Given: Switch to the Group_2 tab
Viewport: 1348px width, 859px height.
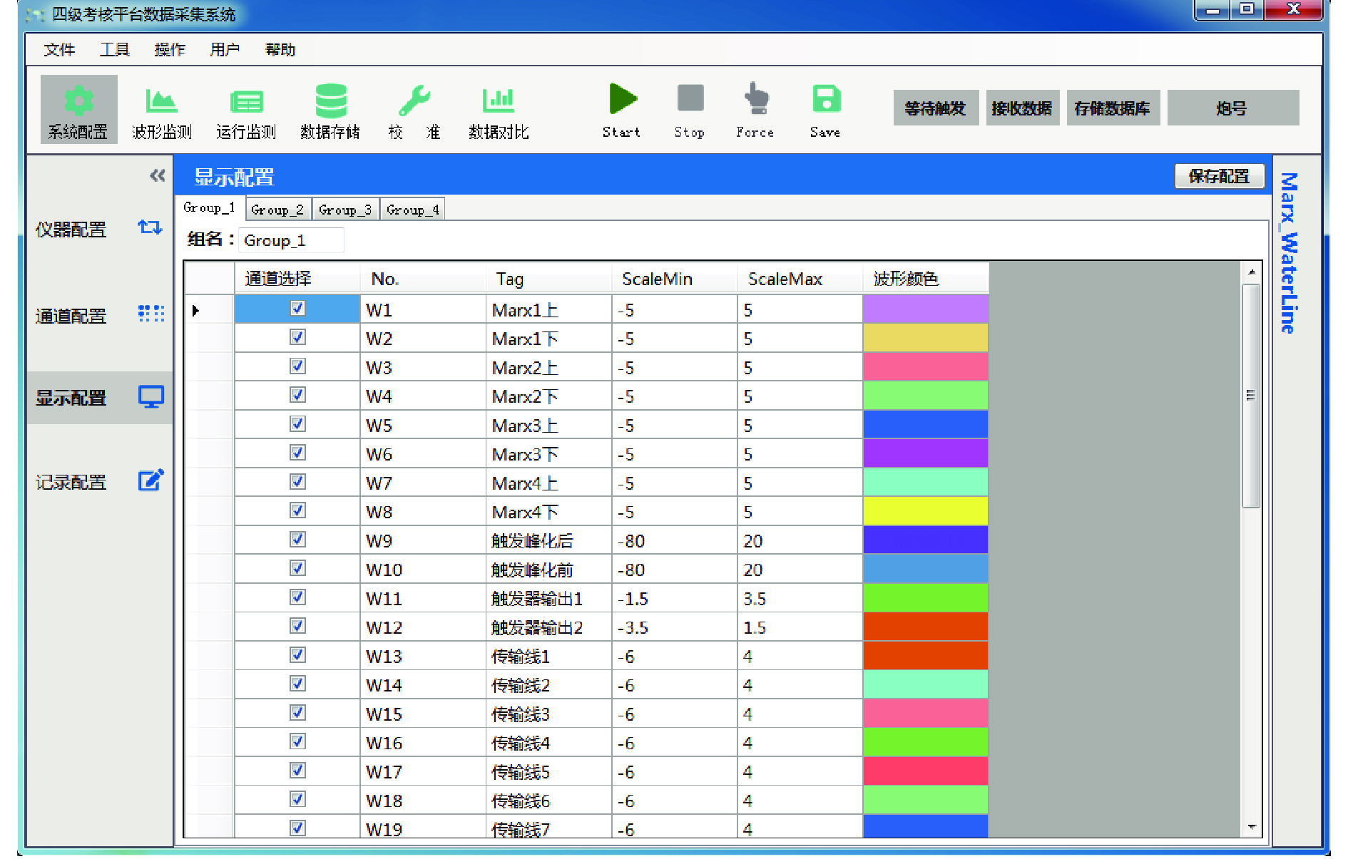Looking at the screenshot, I should 277,210.
